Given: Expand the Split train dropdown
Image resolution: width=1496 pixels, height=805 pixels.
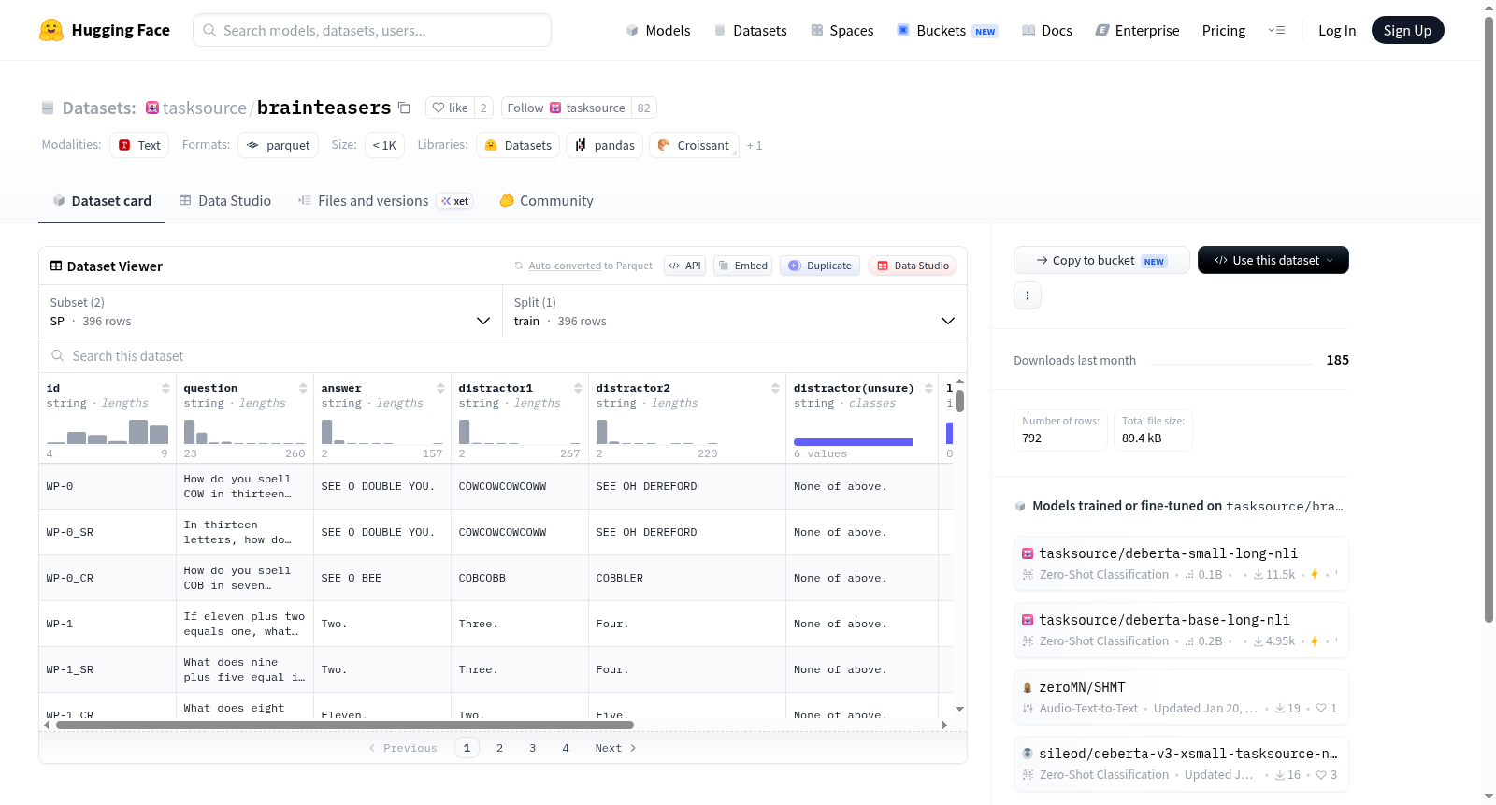Looking at the screenshot, I should coord(735,311).
